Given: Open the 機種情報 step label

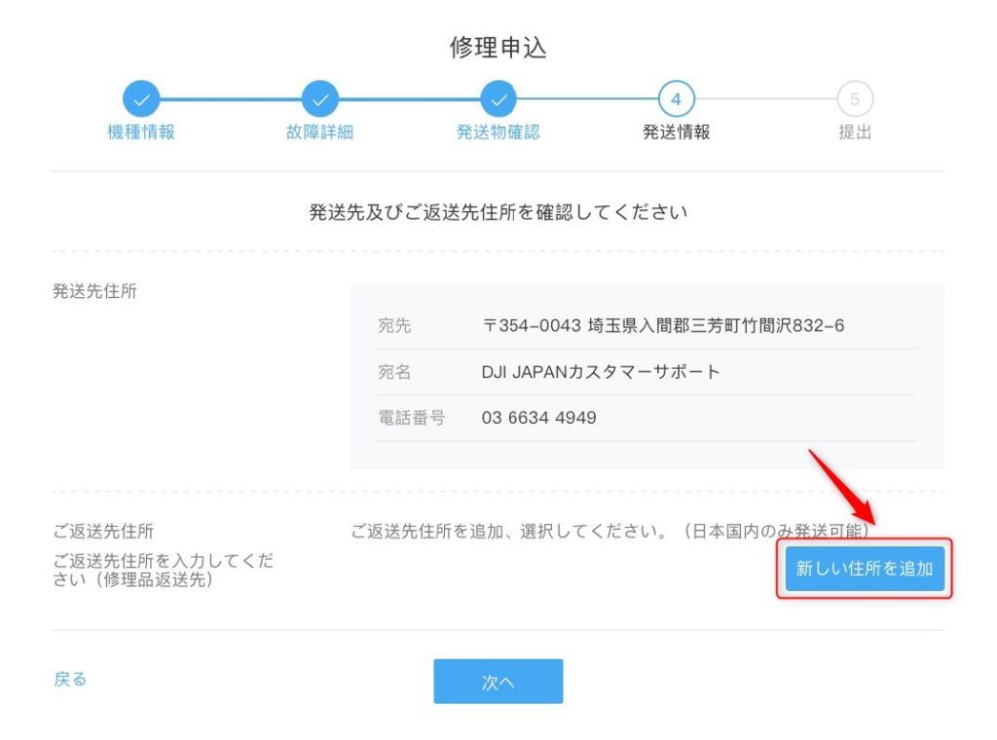Looking at the screenshot, I should click(141, 131).
